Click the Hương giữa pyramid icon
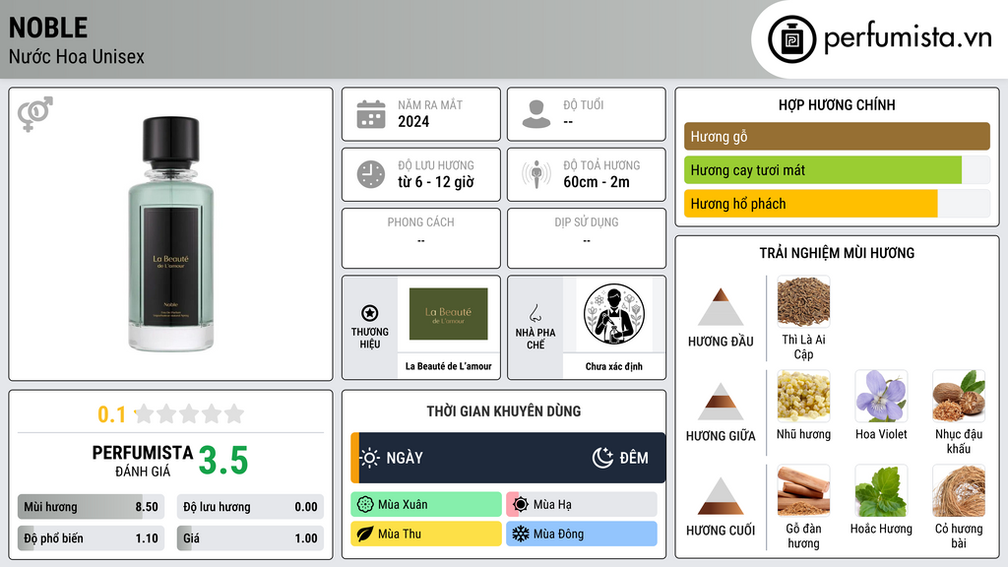The width and height of the screenshot is (1008, 567). (x=721, y=402)
